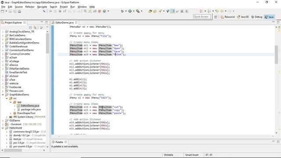
Task: Close the EditorDemo.java tab
Action: click(x=76, y=22)
